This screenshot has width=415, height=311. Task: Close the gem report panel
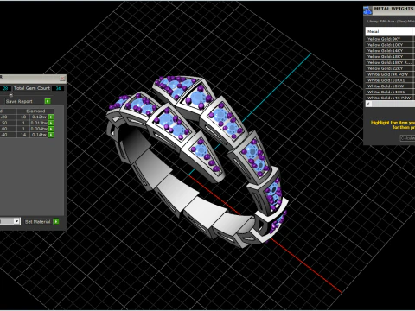(62, 79)
